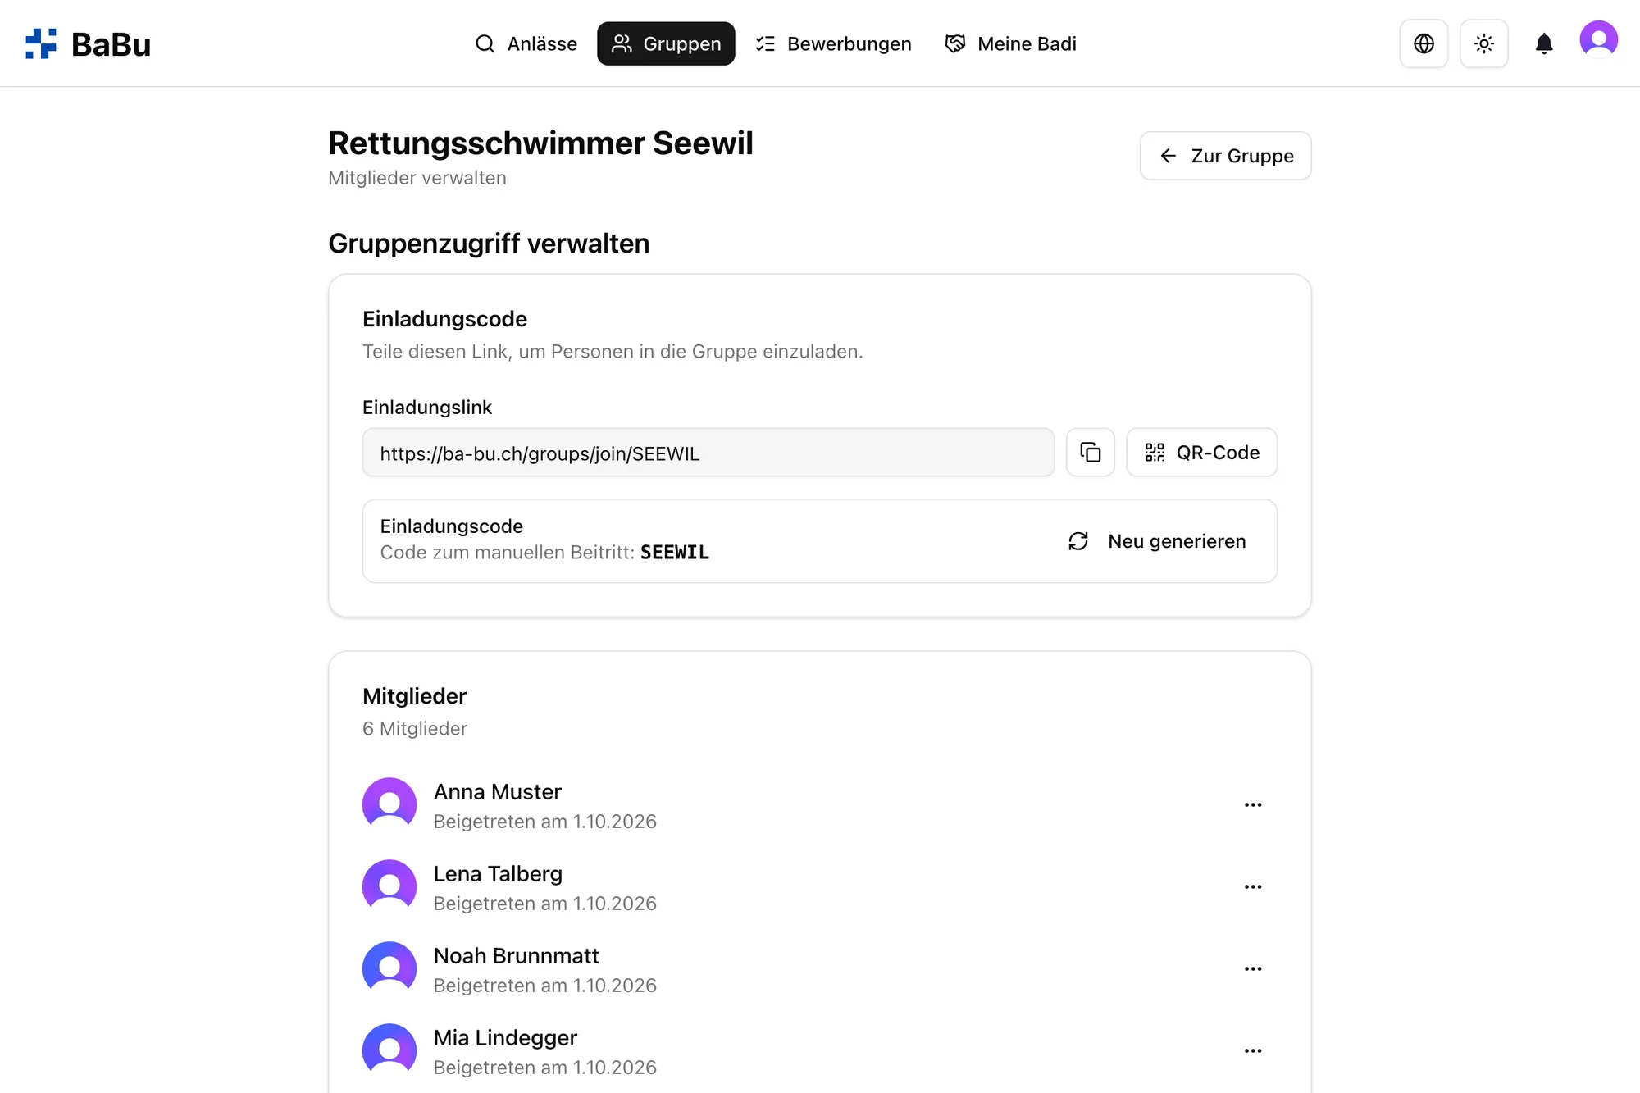Viewport: 1640px width, 1093px height.
Task: Show the QR-Code
Action: (x=1201, y=453)
